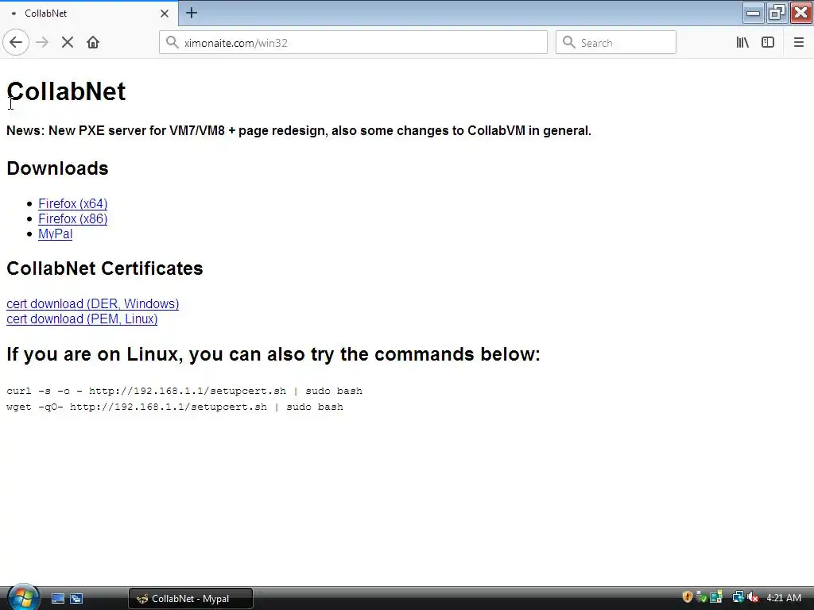The image size is (814, 610).
Task: Click the safely remove hardware tray icon
Action: (701, 597)
